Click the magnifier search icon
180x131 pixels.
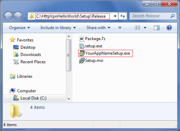point(172,16)
